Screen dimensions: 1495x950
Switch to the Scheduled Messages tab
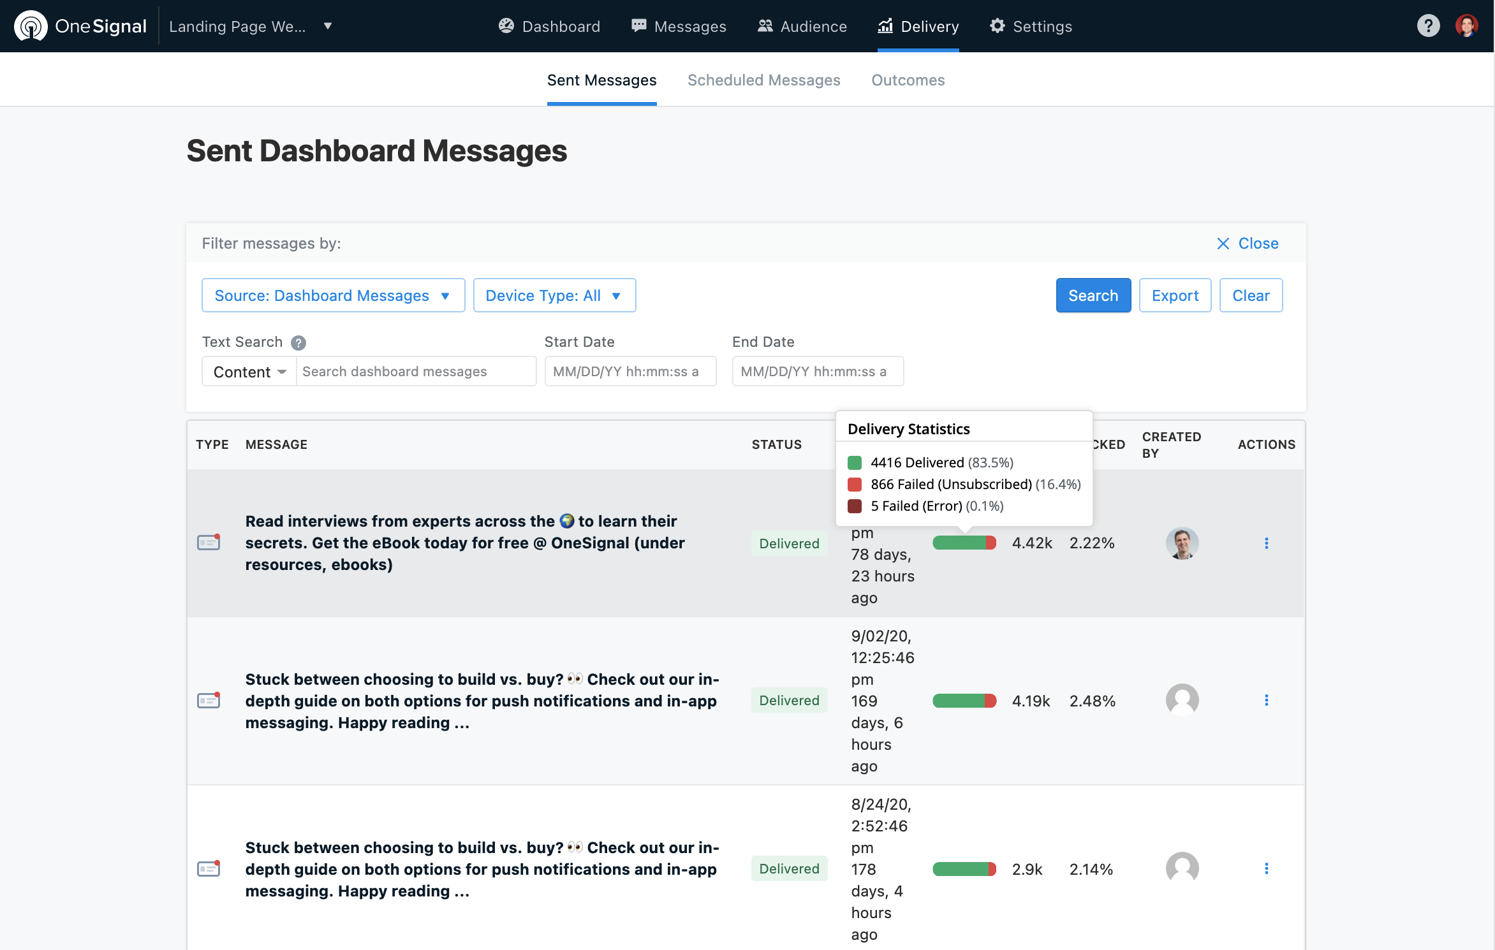763,80
